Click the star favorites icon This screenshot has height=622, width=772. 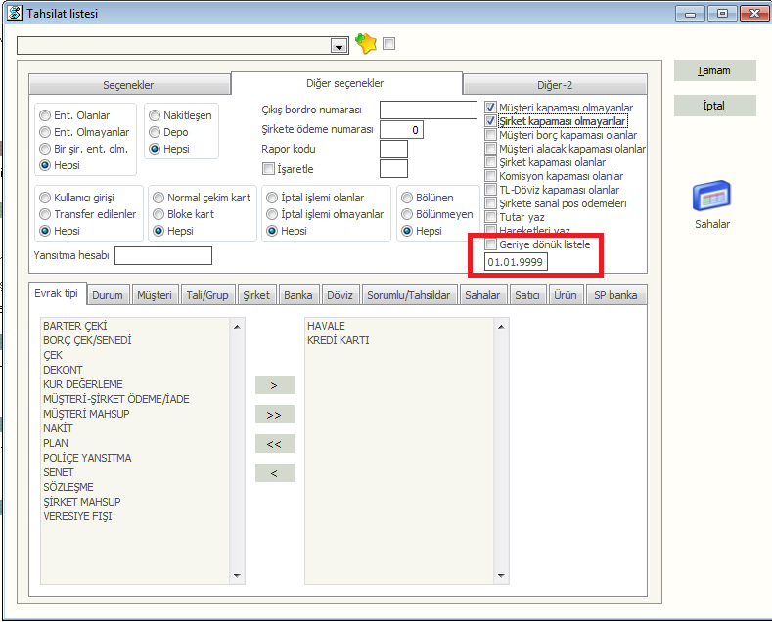pyautogui.click(x=366, y=43)
